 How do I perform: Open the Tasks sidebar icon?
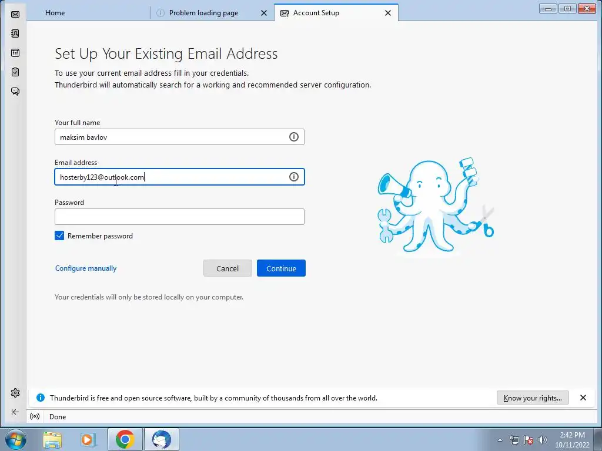tap(15, 72)
